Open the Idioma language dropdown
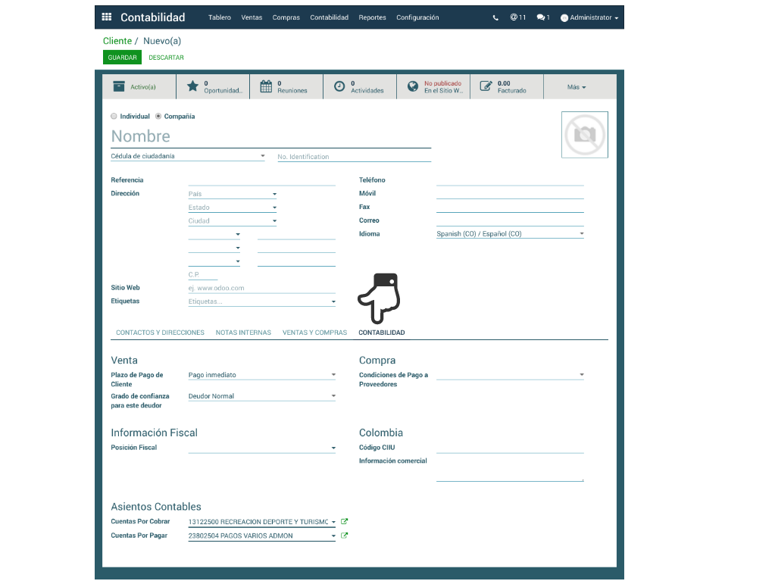 (x=509, y=234)
